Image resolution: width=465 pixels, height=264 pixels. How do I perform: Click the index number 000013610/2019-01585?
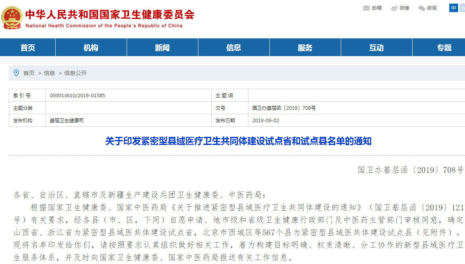click(77, 96)
